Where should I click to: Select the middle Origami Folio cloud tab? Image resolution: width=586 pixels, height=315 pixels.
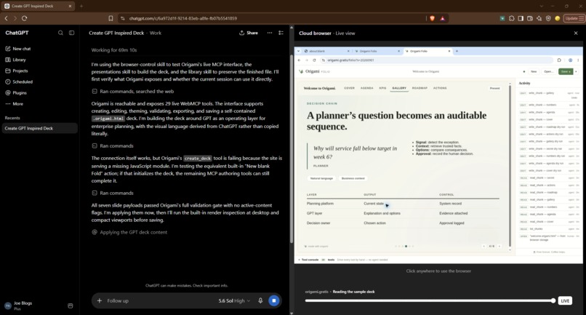377,51
